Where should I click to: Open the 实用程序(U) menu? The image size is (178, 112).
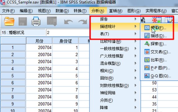coord(156,11)
